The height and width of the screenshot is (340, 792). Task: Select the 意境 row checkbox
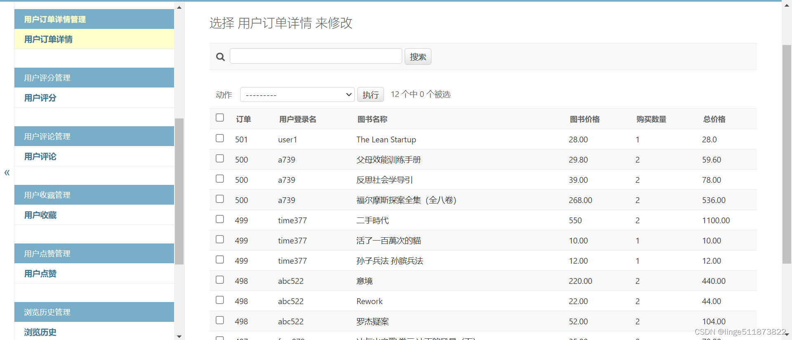(220, 280)
